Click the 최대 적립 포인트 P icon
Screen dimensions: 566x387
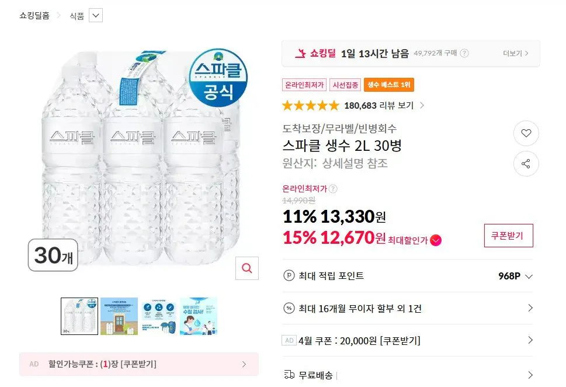pyautogui.click(x=289, y=275)
